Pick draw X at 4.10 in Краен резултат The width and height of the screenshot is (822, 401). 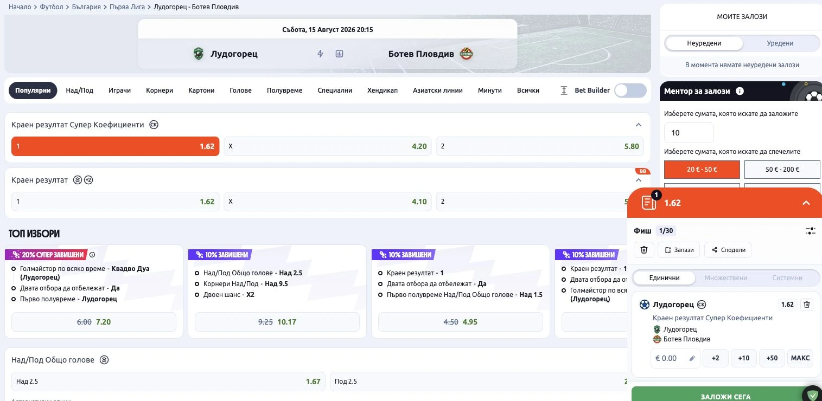328,202
